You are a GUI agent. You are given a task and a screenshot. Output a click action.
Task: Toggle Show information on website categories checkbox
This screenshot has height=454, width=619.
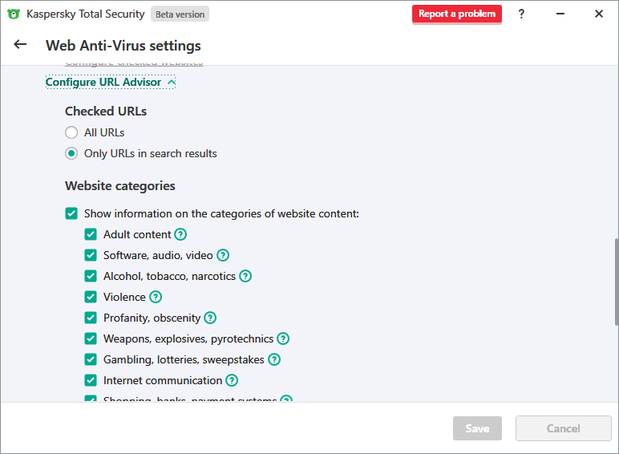[x=71, y=214]
